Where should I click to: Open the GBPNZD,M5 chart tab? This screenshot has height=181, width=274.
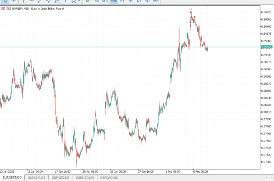(x=60, y=177)
